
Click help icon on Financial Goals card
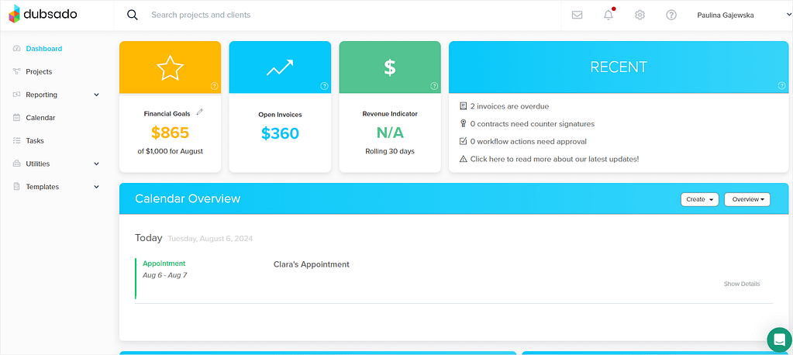214,86
